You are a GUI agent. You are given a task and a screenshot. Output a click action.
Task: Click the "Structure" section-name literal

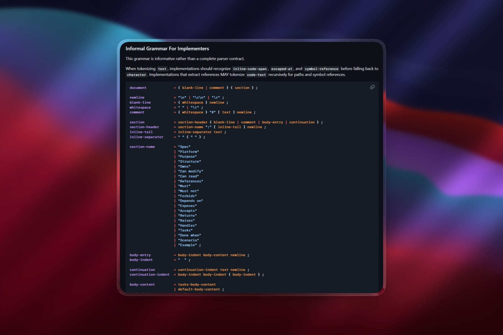(x=189, y=161)
